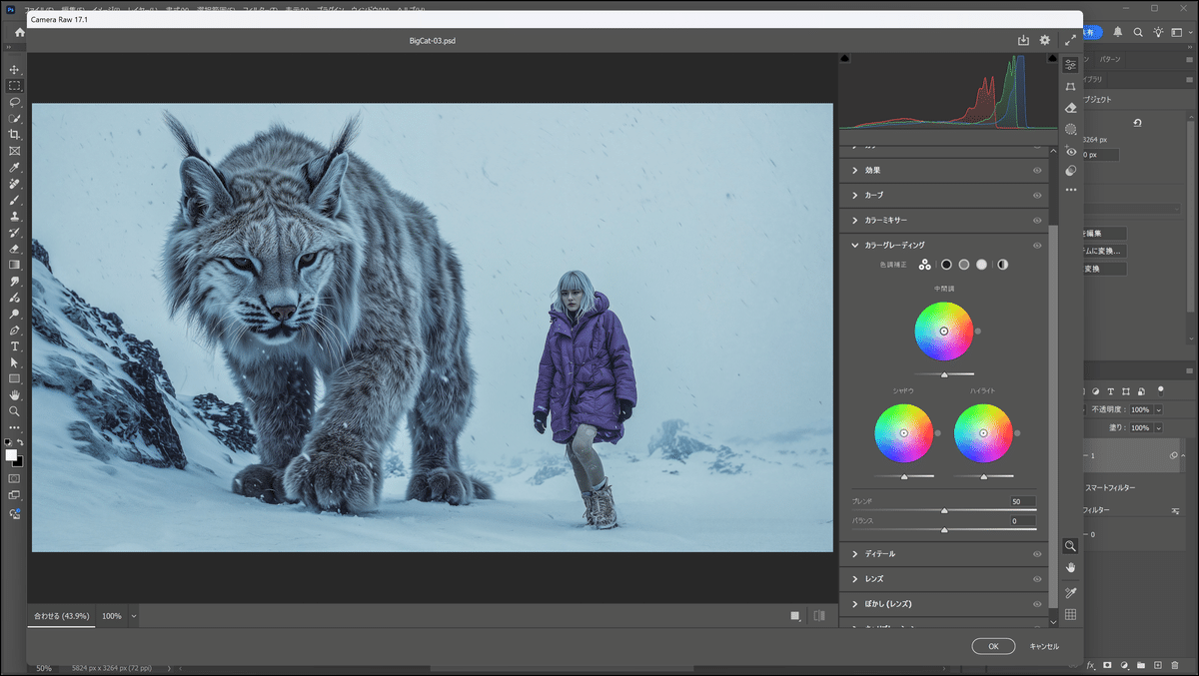Collapse the カラーグレーディング section
1199x676 pixels.
pos(854,245)
